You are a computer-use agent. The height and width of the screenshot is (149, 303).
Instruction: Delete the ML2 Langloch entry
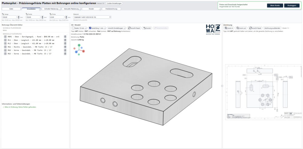tap(65, 44)
